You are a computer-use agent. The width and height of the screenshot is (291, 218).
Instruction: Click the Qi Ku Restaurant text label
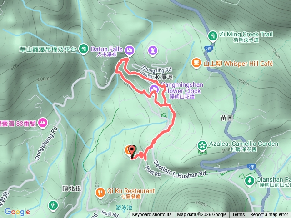click(x=131, y=191)
